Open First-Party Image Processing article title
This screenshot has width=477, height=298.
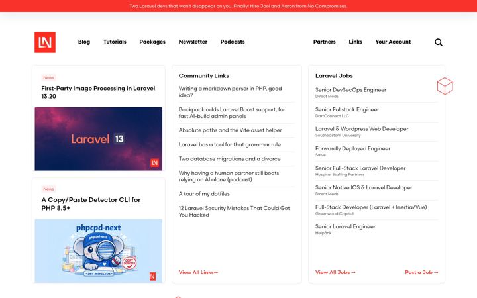[98, 92]
